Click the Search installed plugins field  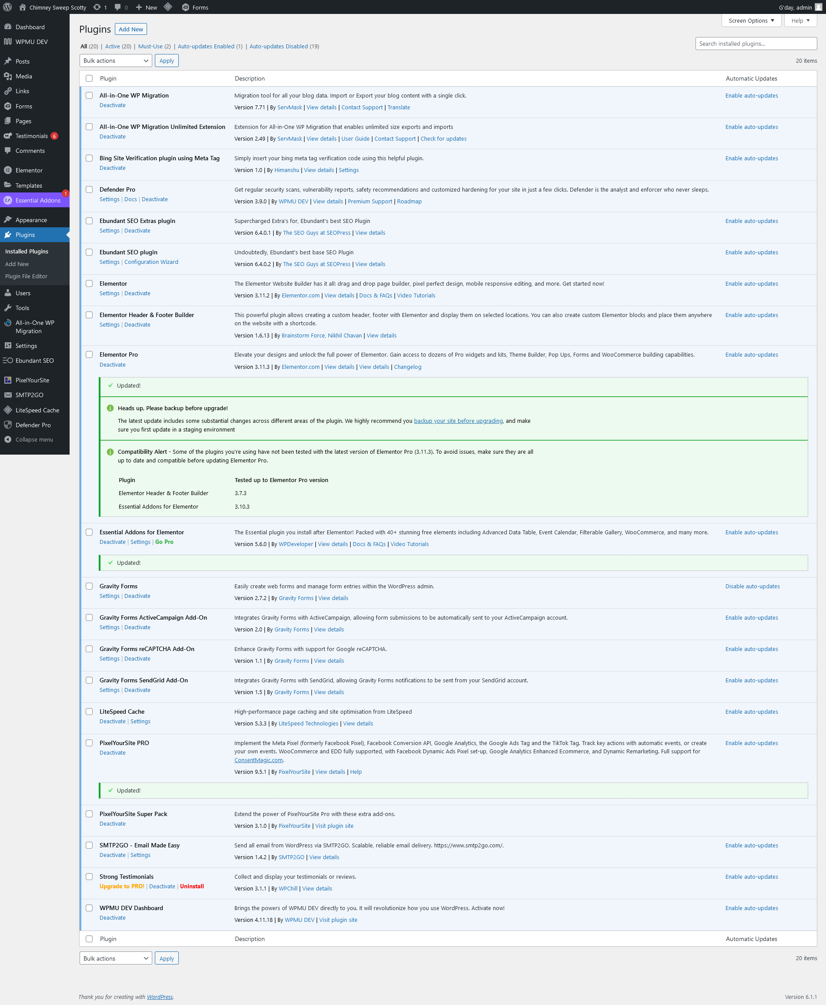pyautogui.click(x=756, y=44)
